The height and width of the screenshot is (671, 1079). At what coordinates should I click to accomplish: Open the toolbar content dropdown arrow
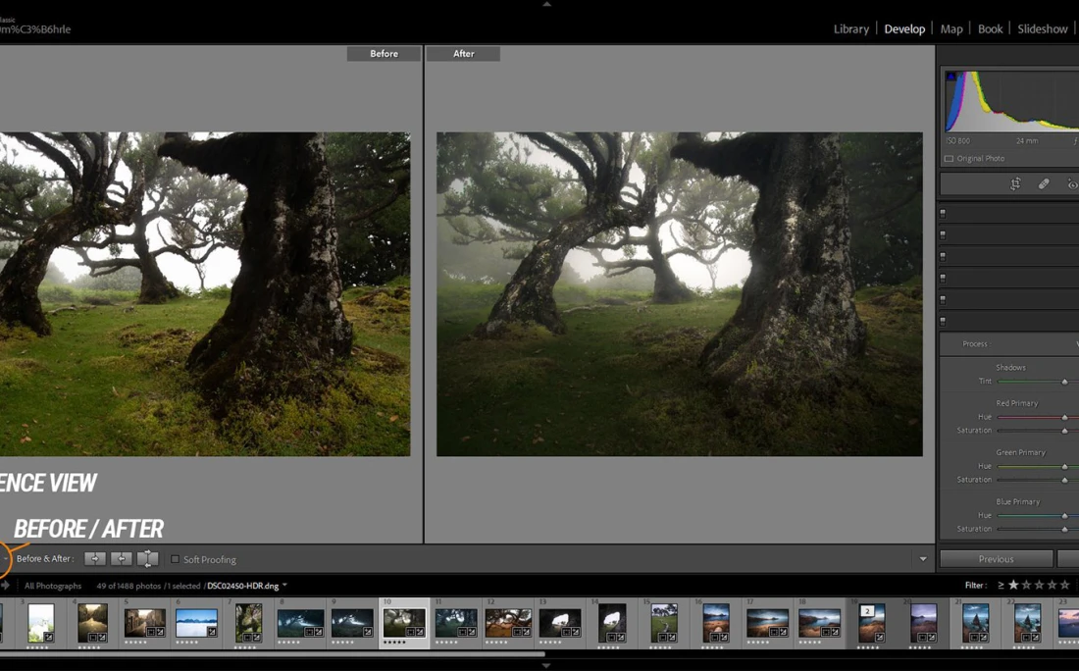922,559
